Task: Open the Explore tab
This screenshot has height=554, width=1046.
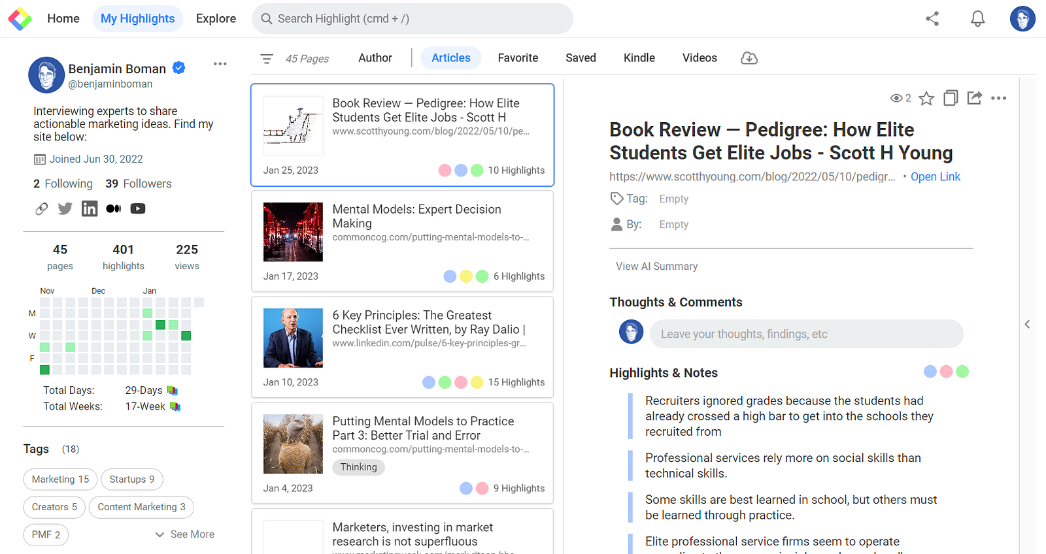Action: pos(216,19)
